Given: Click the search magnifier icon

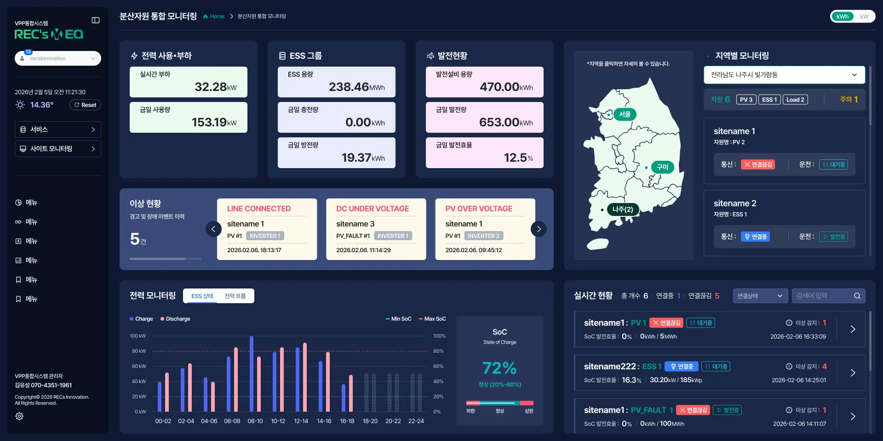Looking at the screenshot, I should [x=857, y=296].
